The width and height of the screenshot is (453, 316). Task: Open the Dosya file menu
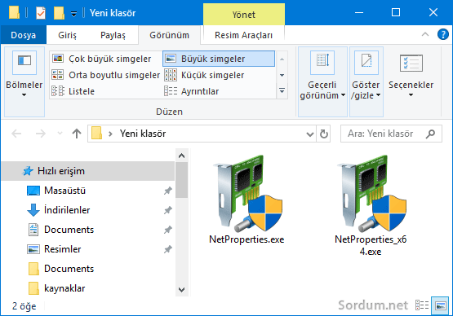pos(24,35)
